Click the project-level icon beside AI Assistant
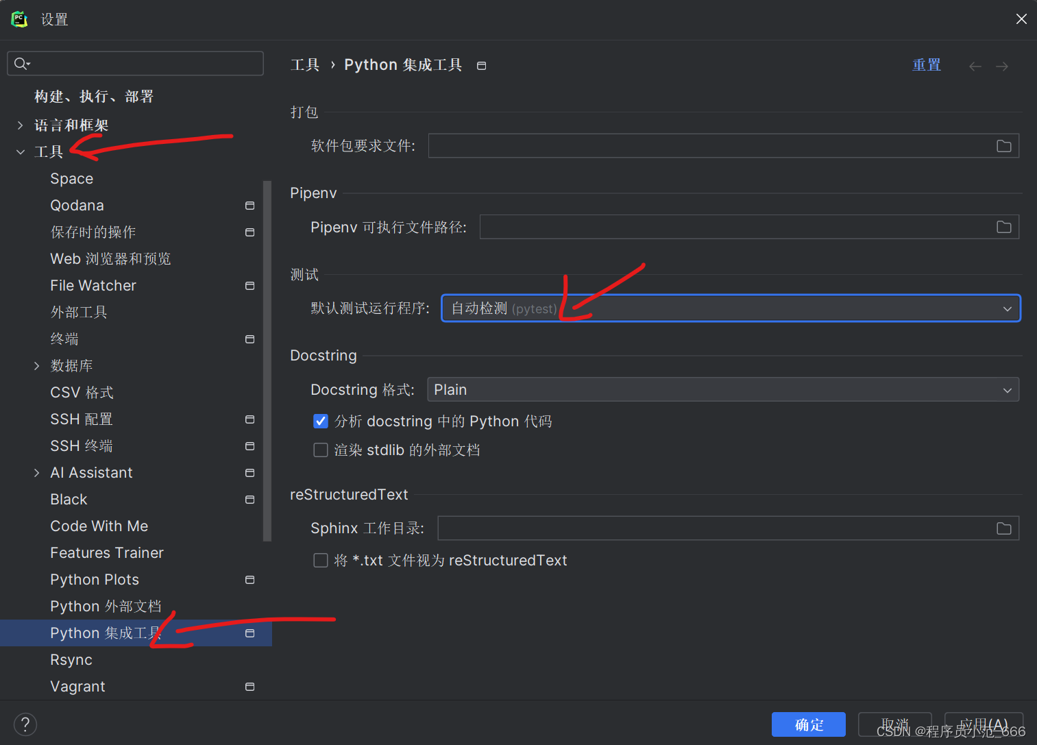The width and height of the screenshot is (1037, 745). 249,473
